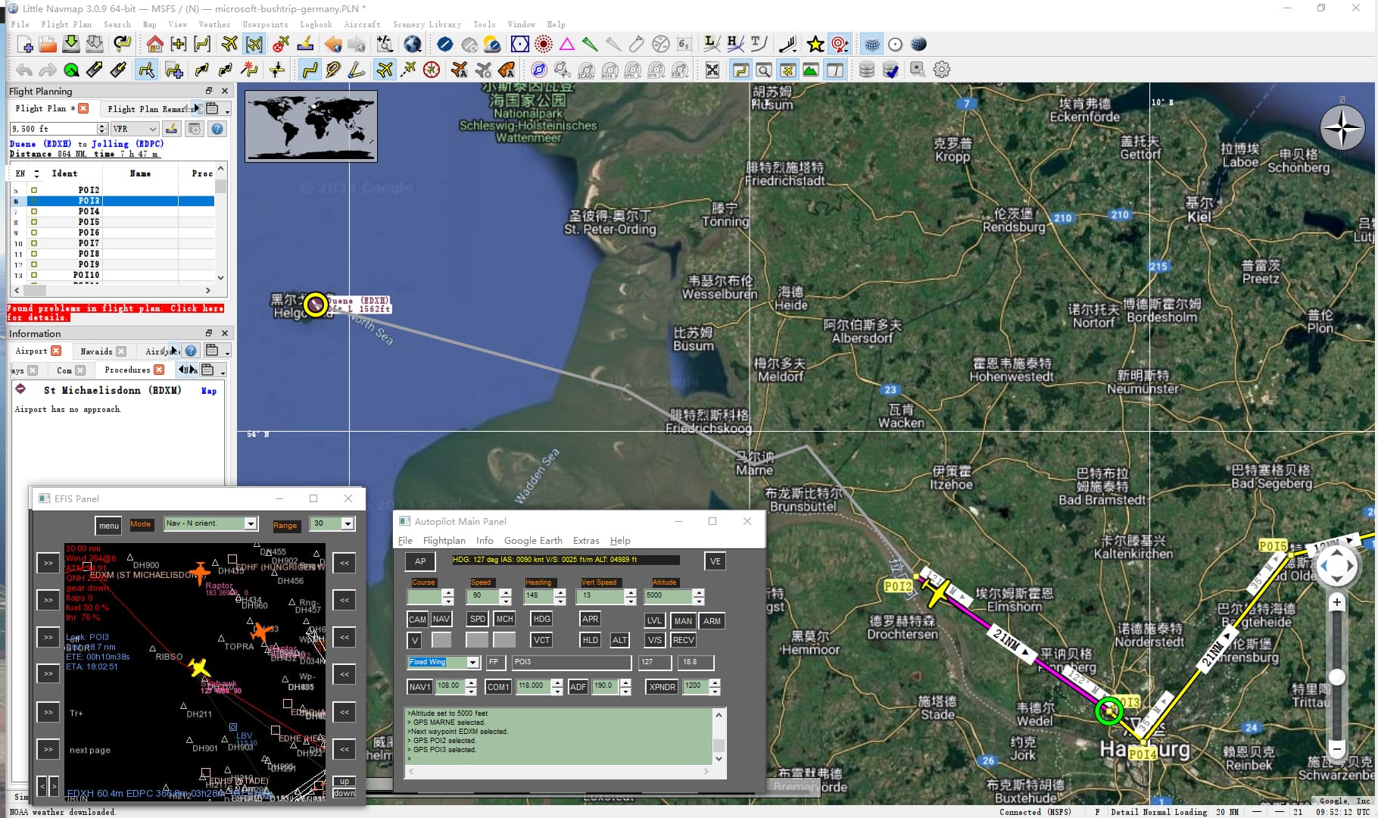Click map zoom in plus button
Viewport: 1378px width, 818px height.
pos(1337,603)
